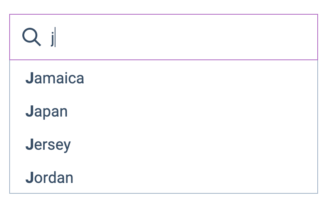Click the typed letter 'j' in search box
325x203 pixels.
[x=52, y=38]
